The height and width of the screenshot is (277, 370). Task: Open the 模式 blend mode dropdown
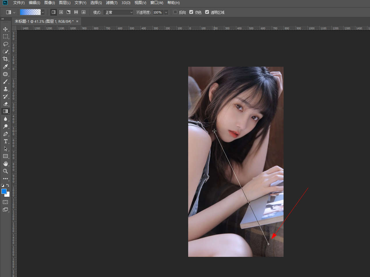[118, 12]
